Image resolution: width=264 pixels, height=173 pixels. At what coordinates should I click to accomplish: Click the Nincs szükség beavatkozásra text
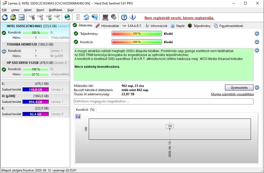[x=97, y=67]
